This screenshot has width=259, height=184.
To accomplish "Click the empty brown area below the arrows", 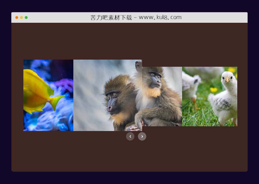I will tap(129, 156).
